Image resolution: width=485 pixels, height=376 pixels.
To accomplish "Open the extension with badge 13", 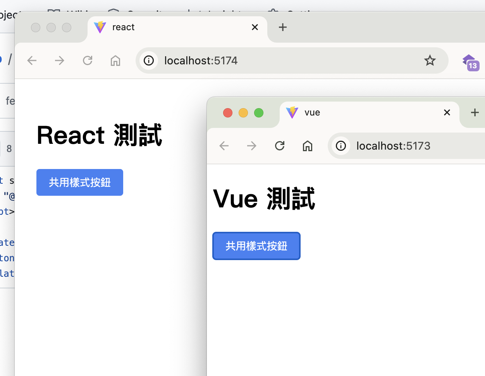I will (x=470, y=62).
